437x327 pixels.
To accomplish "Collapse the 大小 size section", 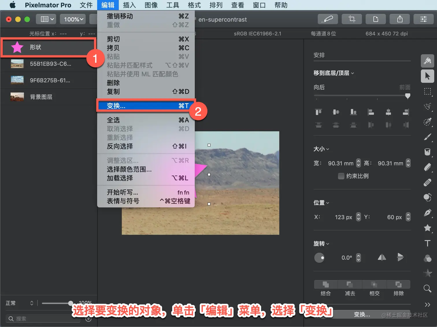I will 321,149.
